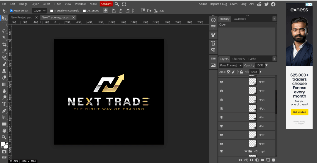The image size is (317, 163).
Task: Open the Fill slider arrow
Action: pos(260,72)
